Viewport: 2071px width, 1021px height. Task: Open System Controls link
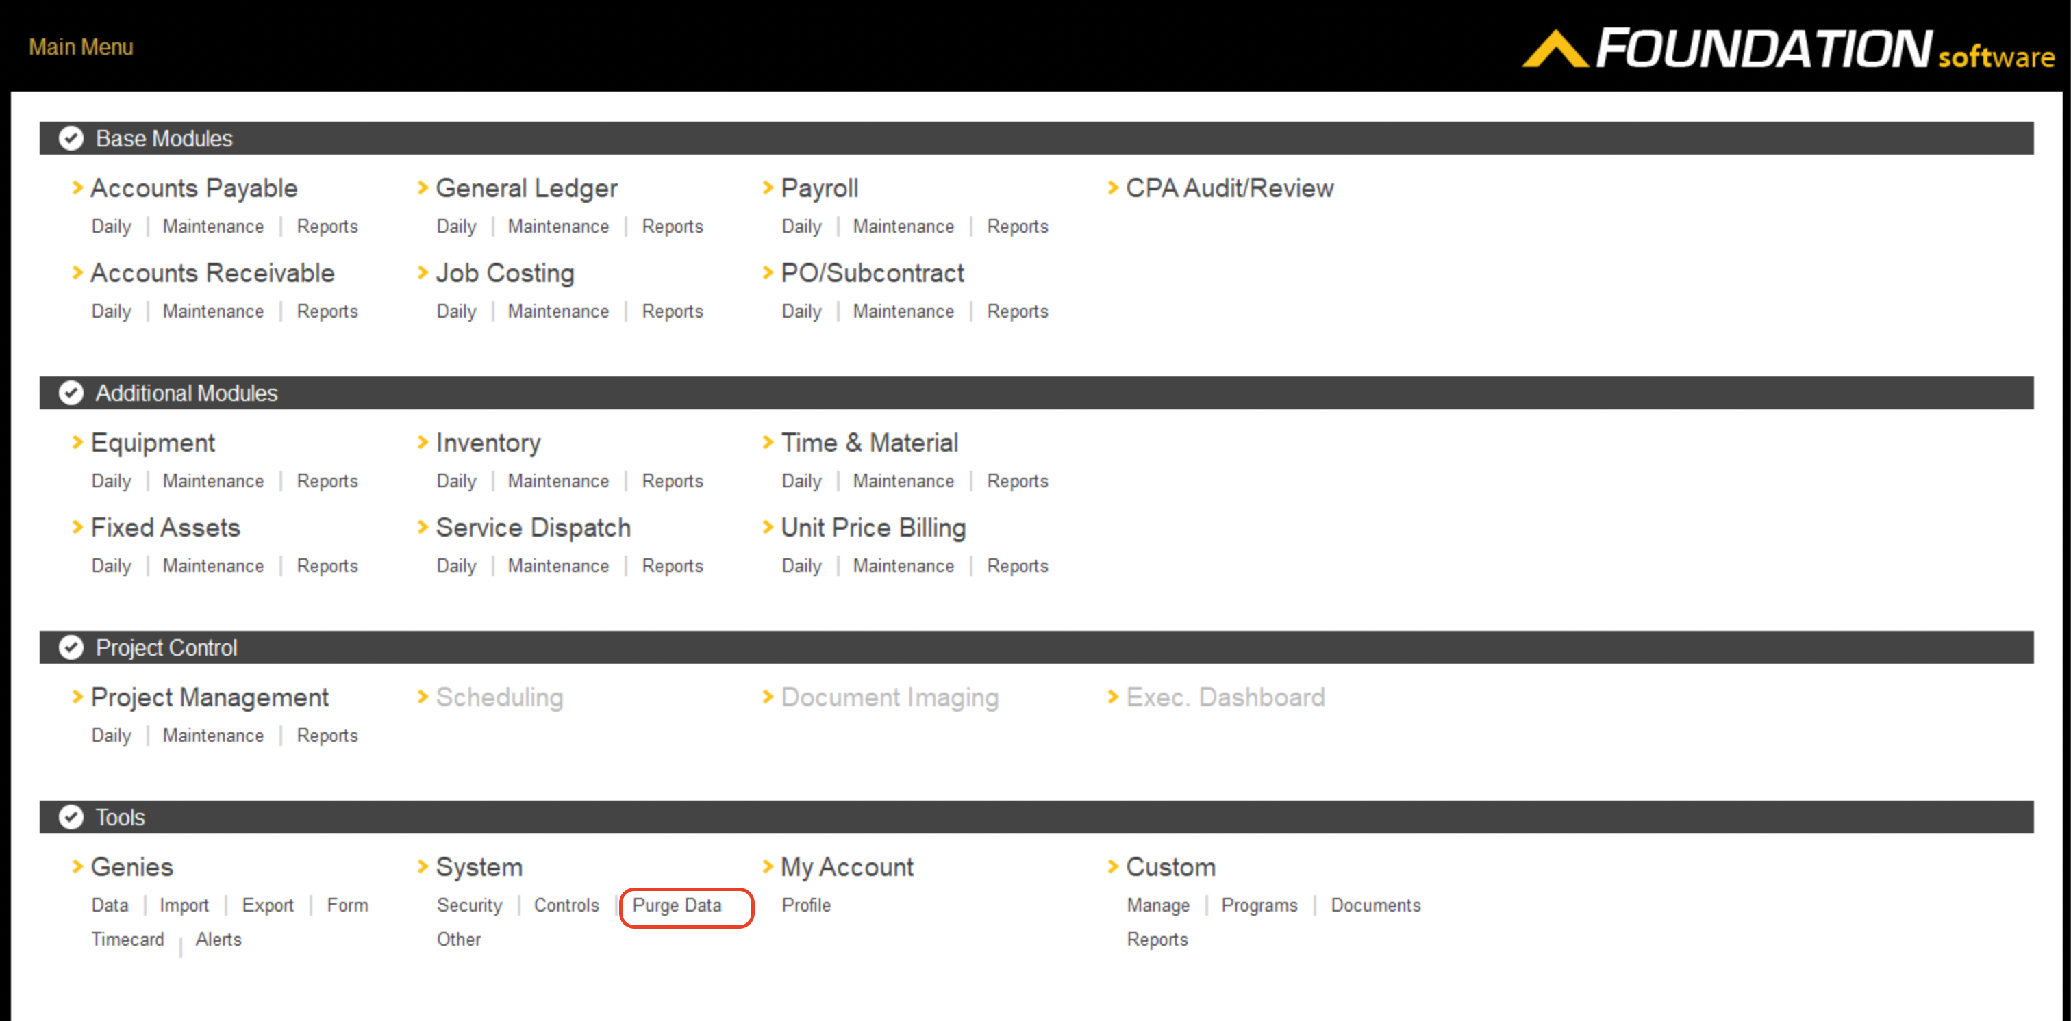click(x=567, y=905)
